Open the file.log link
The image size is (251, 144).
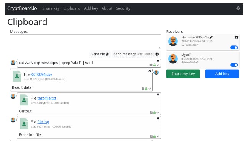(x=43, y=122)
